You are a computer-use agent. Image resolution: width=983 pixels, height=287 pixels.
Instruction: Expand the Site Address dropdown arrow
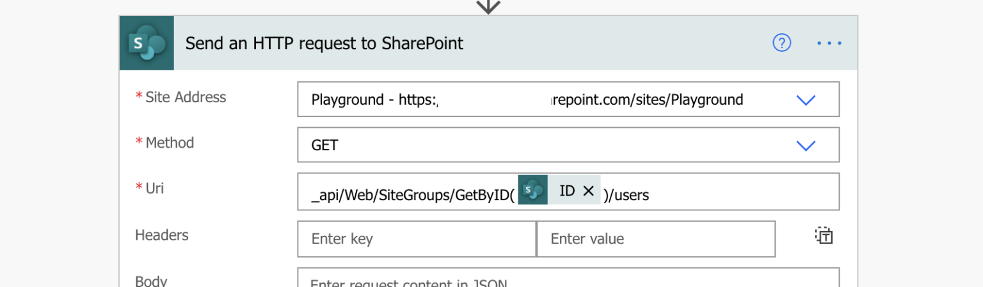(x=805, y=100)
